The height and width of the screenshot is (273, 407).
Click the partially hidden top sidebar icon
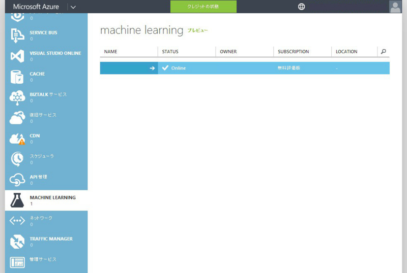click(x=17, y=17)
